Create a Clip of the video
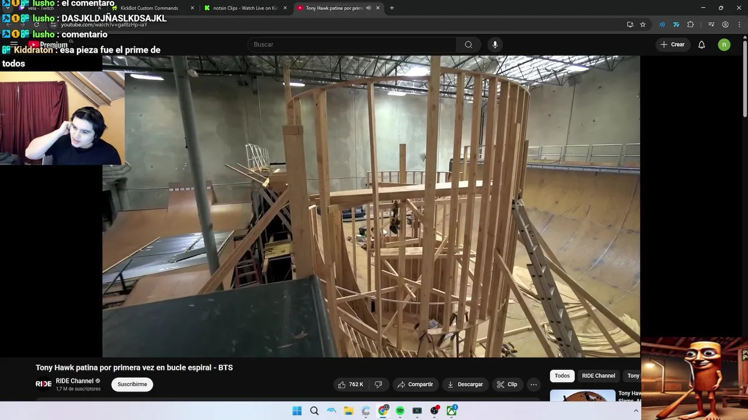 507,384
